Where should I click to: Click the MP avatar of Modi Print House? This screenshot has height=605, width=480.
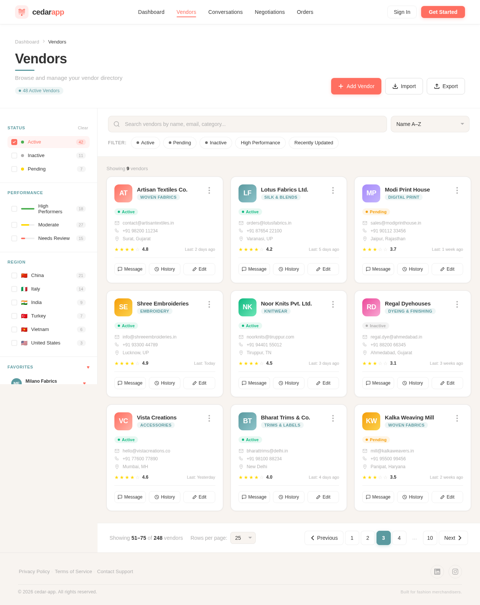[371, 193]
